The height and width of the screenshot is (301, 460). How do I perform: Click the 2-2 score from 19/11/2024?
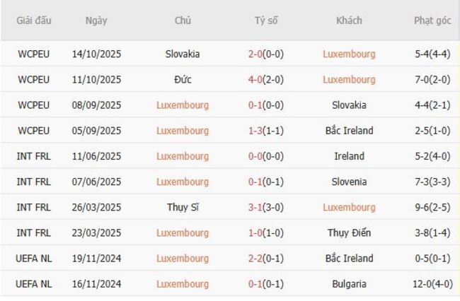click(x=255, y=258)
